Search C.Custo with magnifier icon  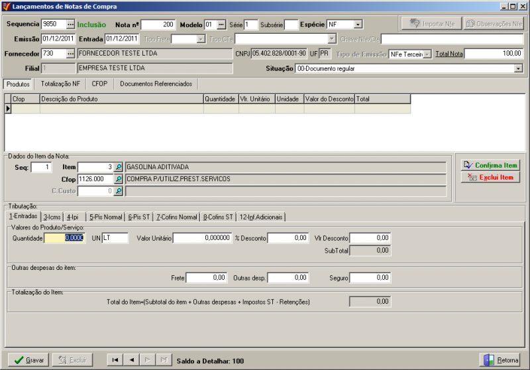click(x=119, y=191)
